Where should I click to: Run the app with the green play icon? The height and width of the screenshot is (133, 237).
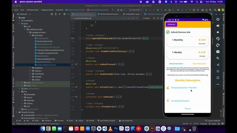click(x=146, y=10)
